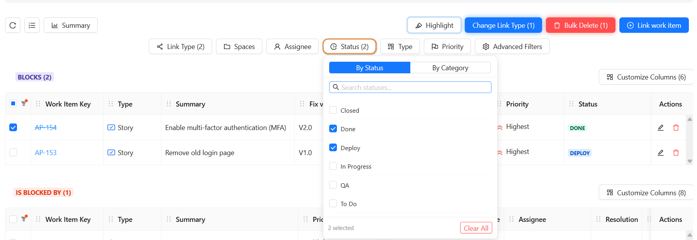This screenshot has height=240, width=697.
Task: Open the Assignee filter dropdown
Action: coord(292,47)
